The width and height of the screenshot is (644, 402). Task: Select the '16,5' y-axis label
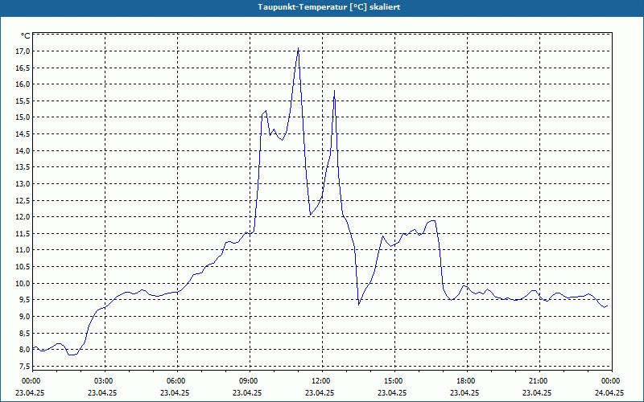(23, 68)
